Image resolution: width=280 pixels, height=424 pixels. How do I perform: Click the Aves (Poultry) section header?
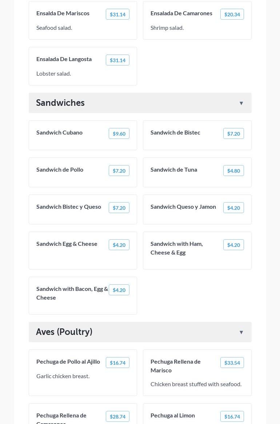click(64, 332)
